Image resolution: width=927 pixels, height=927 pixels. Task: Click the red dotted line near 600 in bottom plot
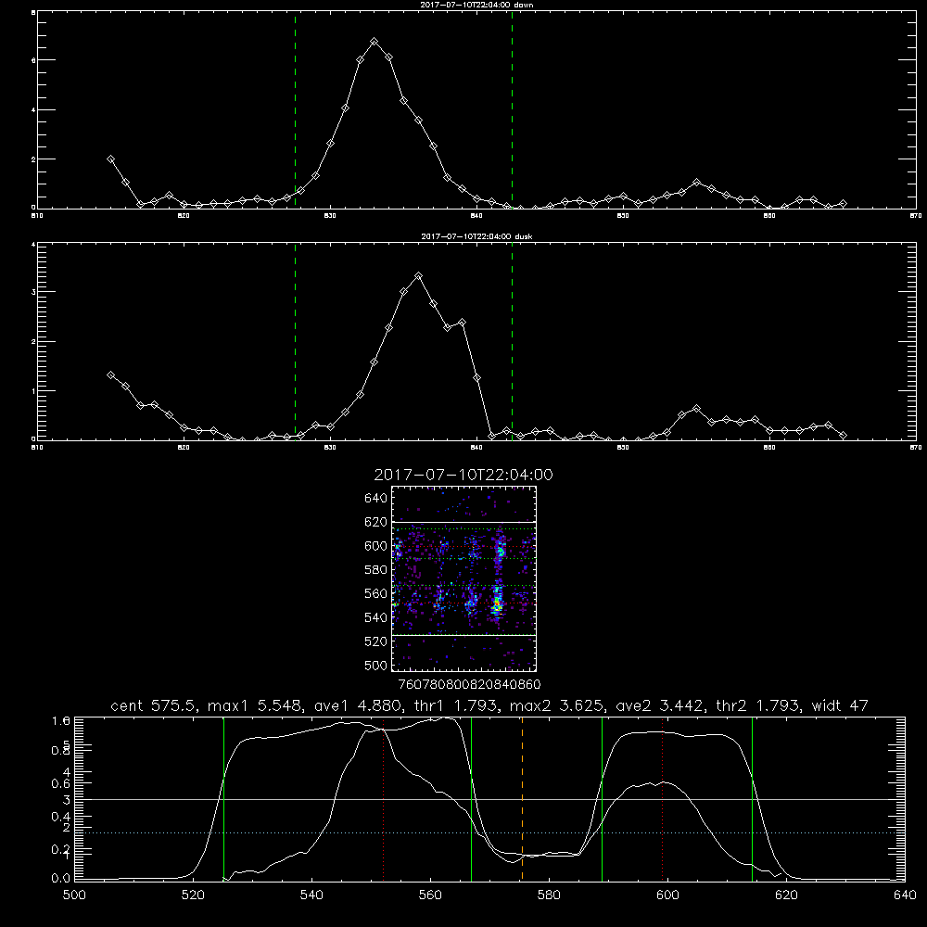coord(662,798)
